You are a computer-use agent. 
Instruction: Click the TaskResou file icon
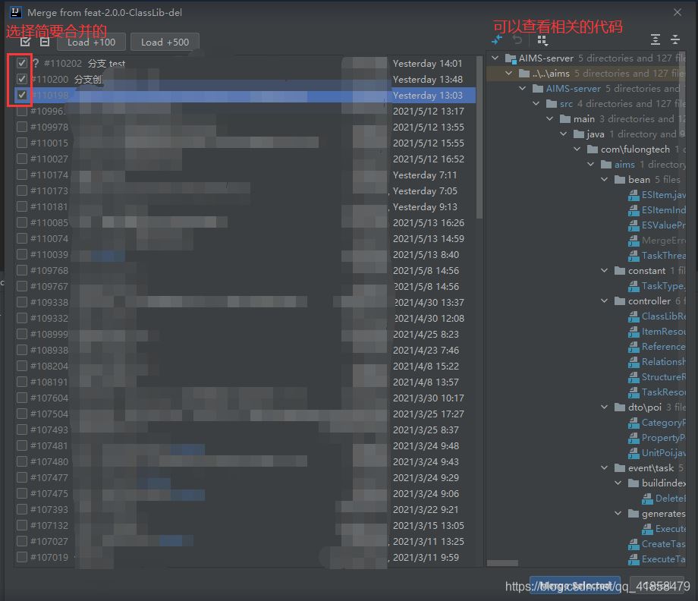coord(634,392)
